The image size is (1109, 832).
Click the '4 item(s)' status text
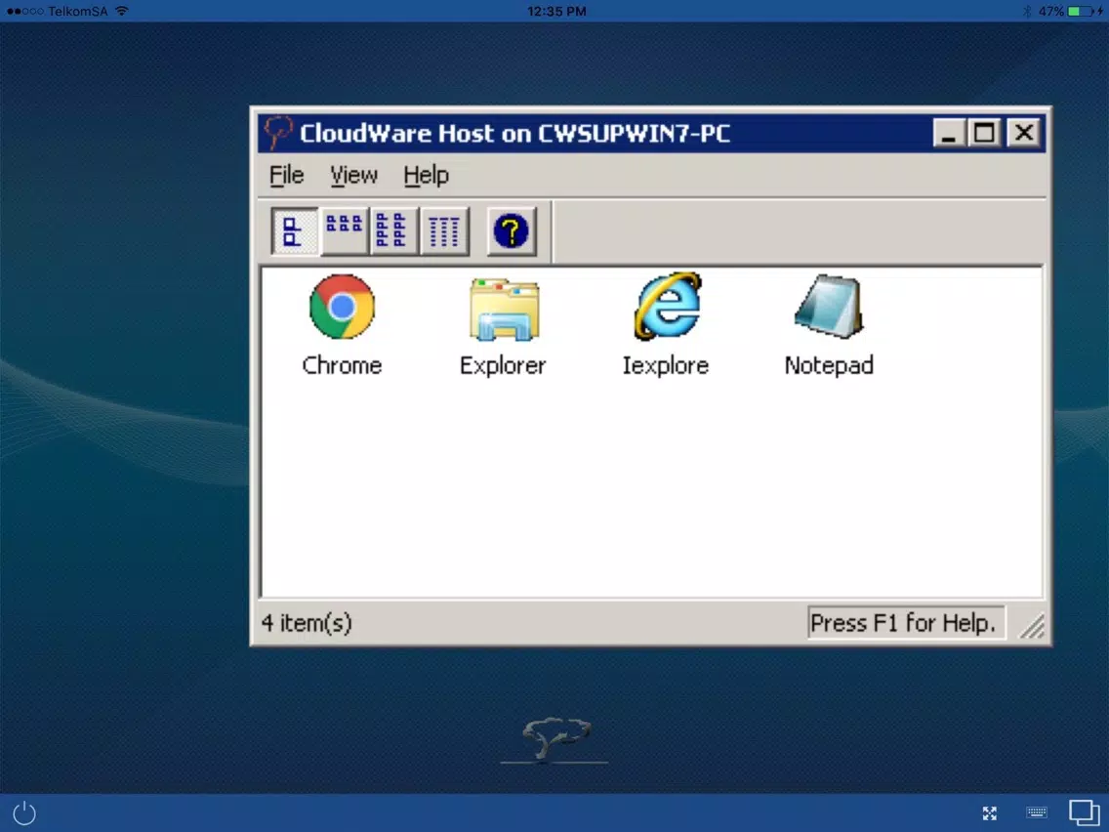(x=307, y=623)
